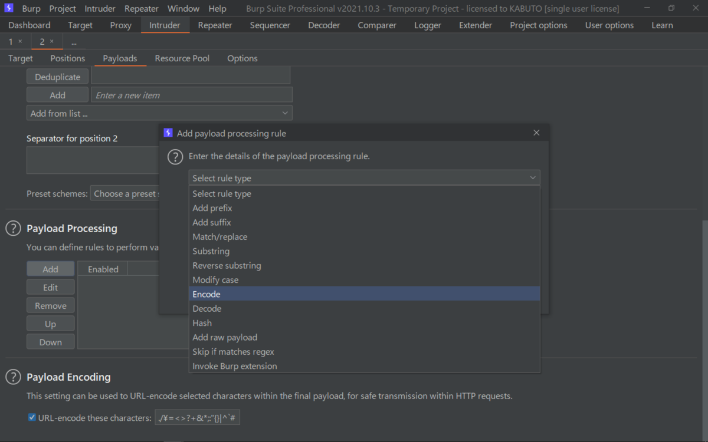Open the Window menu
This screenshot has width=708, height=442.
(x=183, y=8)
